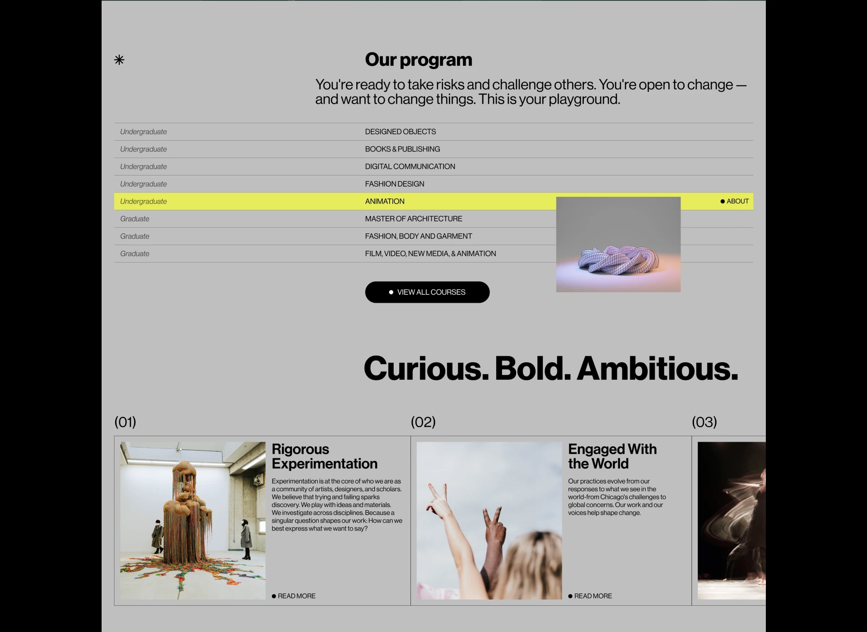Image resolution: width=867 pixels, height=632 pixels.
Task: Open the Books & Publishing program
Action: (402, 149)
